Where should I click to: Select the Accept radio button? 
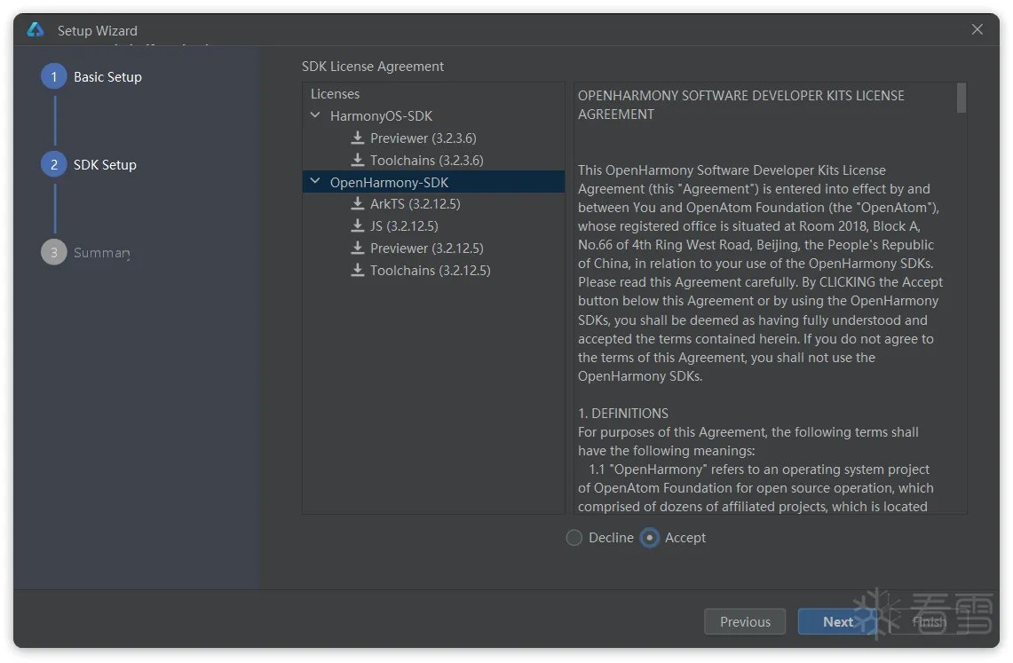pos(650,538)
